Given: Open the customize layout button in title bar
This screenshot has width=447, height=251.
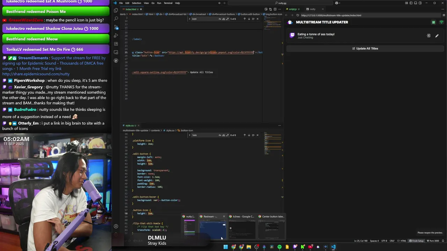Looking at the screenshot, I should (406, 3).
